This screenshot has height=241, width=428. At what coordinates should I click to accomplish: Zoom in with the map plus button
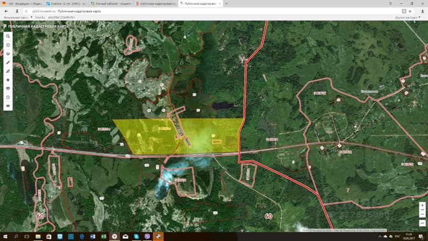coord(422,205)
